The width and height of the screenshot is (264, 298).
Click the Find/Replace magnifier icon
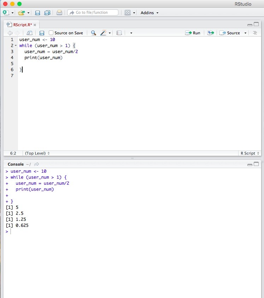coord(93,33)
